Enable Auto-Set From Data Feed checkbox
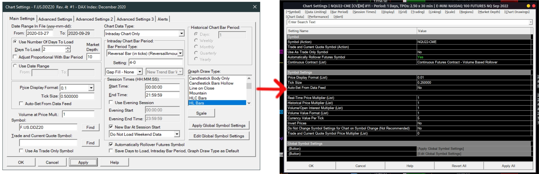The height and width of the screenshot is (174, 539). pyautogui.click(x=21, y=104)
